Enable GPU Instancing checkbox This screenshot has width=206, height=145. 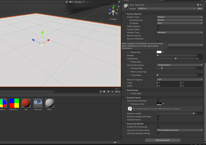click(158, 127)
